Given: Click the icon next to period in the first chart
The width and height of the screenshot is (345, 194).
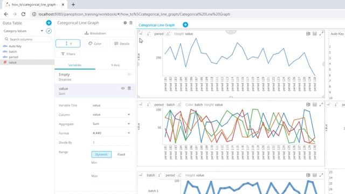Looking at the screenshot, I should coord(168,33).
